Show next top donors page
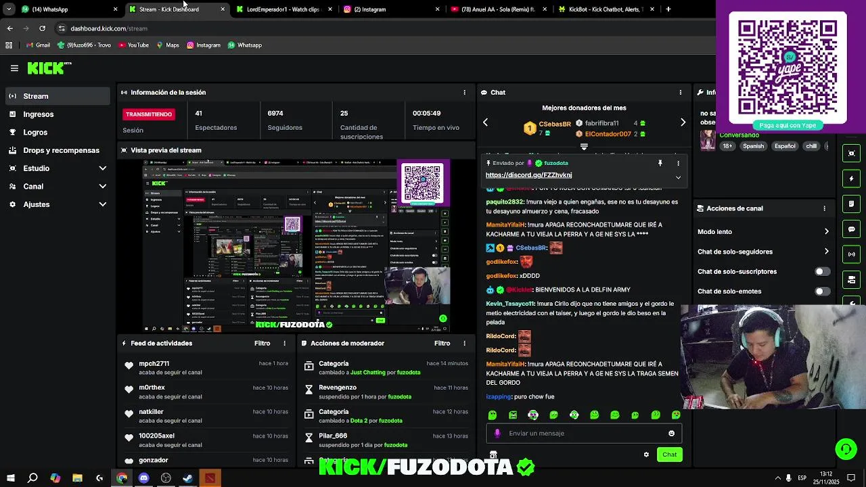 tap(683, 122)
